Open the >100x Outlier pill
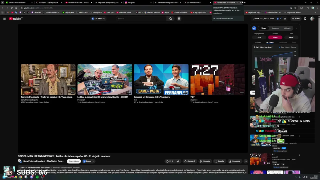The height and width of the screenshot is (180, 320). tap(275, 37)
